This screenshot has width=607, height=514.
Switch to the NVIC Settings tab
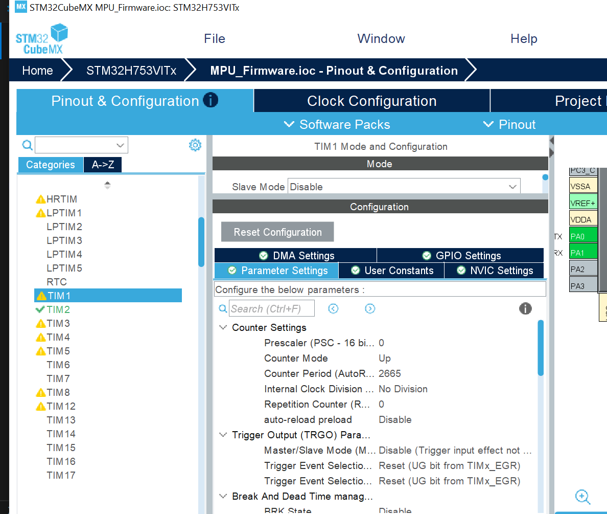(494, 271)
